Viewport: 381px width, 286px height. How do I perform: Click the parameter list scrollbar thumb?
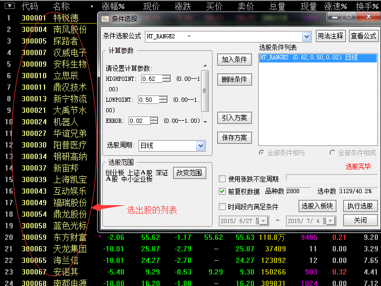pyautogui.click(x=205, y=91)
